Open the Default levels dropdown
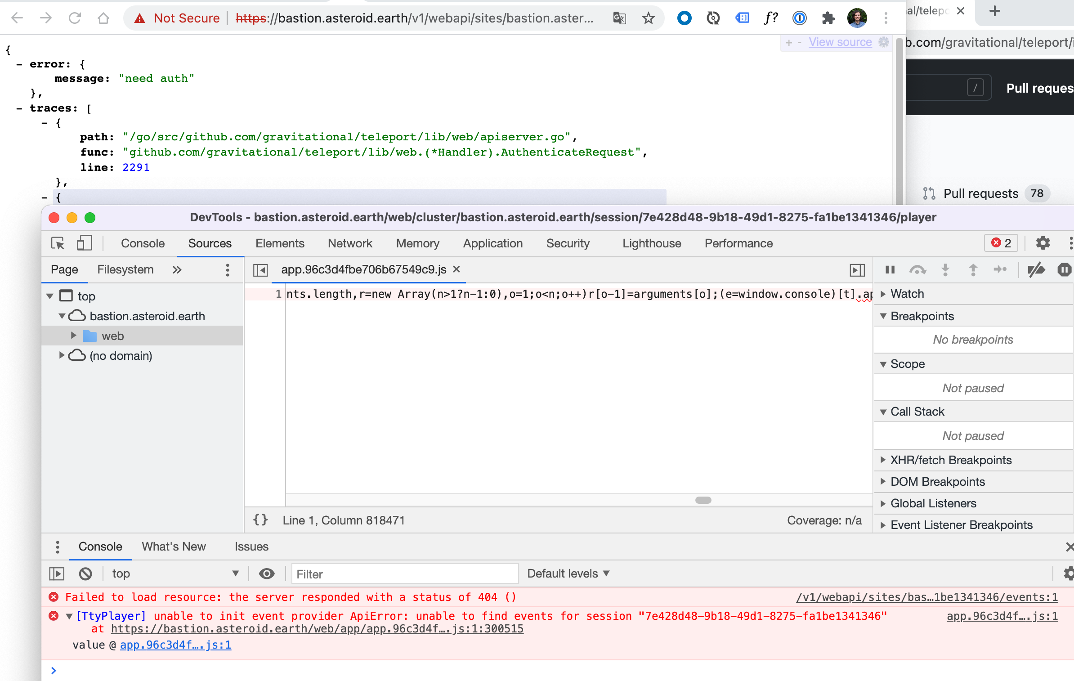 click(x=568, y=573)
